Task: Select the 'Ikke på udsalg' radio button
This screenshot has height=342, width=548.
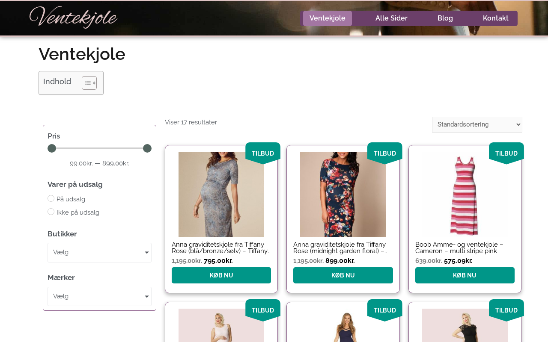Action: tap(51, 212)
